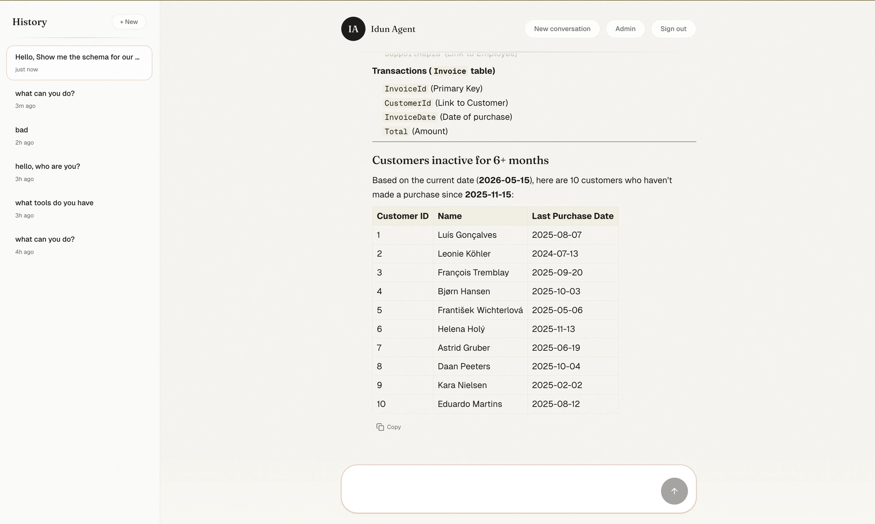Click the Bjørn Hansen cell

click(480, 291)
